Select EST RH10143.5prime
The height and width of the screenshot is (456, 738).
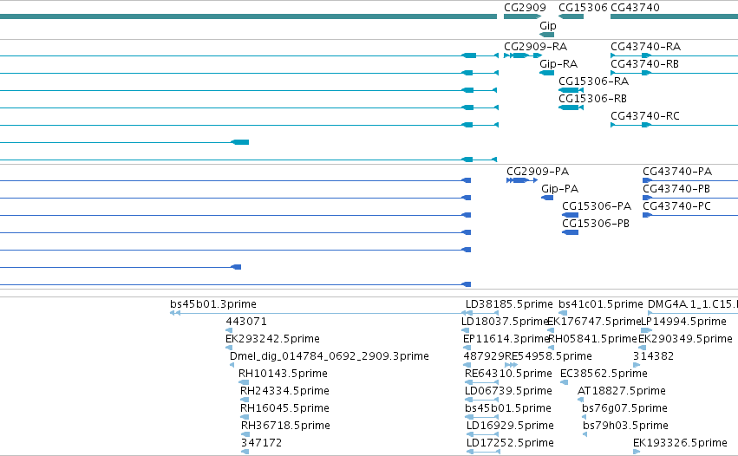[283, 375]
